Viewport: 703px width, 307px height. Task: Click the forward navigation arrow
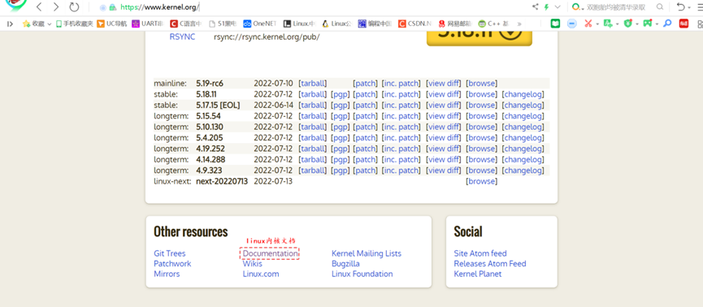[55, 6]
